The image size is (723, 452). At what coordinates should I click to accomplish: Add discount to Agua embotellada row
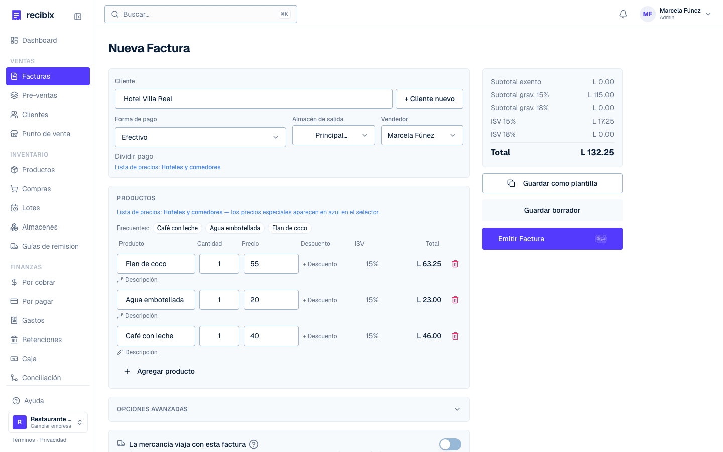(x=320, y=300)
